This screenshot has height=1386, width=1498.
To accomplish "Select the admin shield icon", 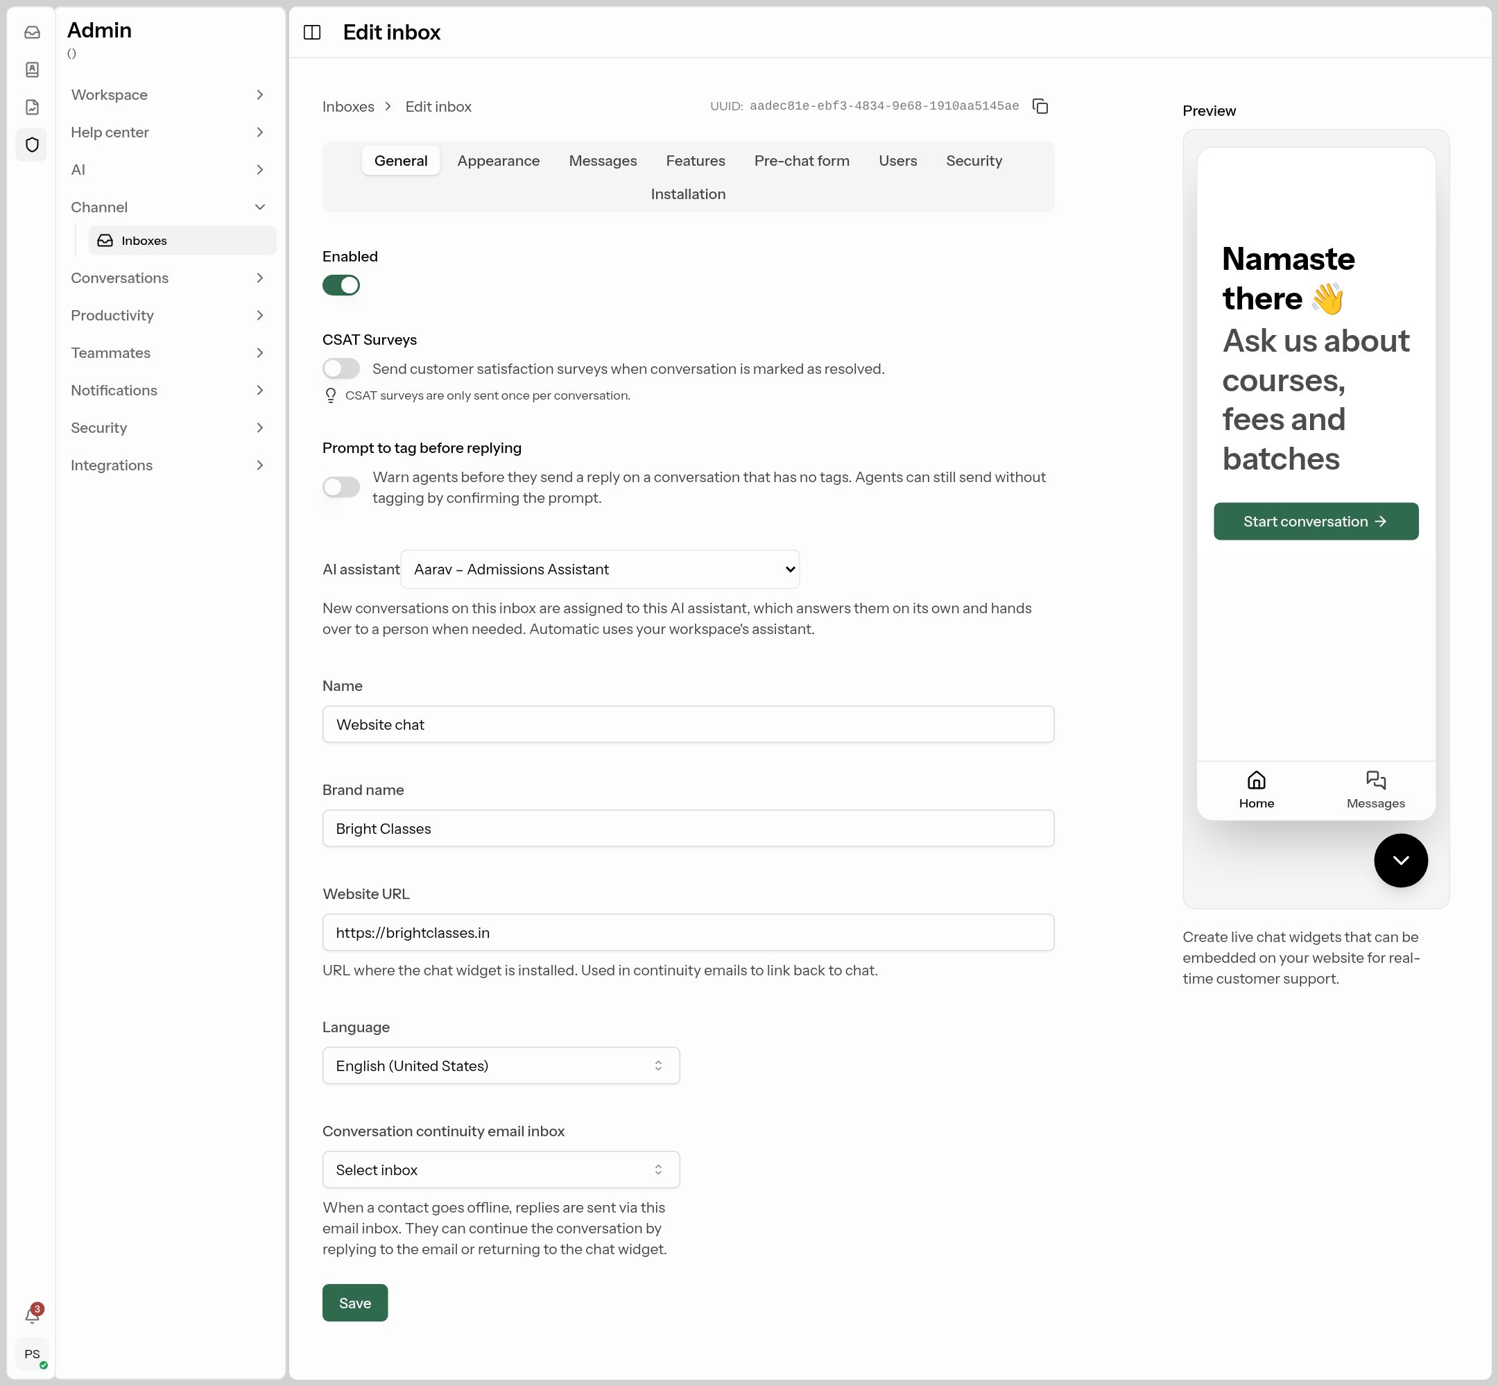I will point(32,145).
